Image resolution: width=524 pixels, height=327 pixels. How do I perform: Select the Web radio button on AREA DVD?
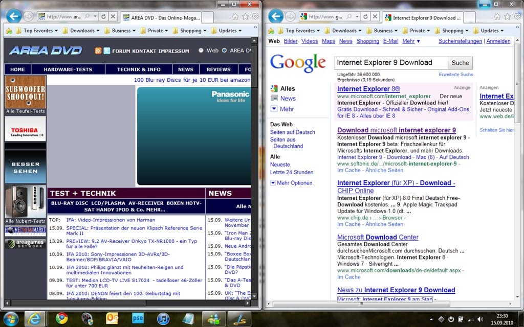point(201,51)
